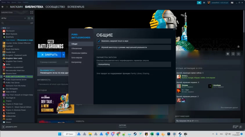The image size is (245, 137).
Task: Open account name dropdown menu
Action: click(x=220, y=3)
